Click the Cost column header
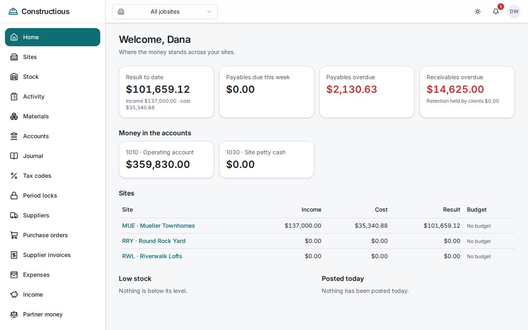528x330 pixels. click(381, 210)
